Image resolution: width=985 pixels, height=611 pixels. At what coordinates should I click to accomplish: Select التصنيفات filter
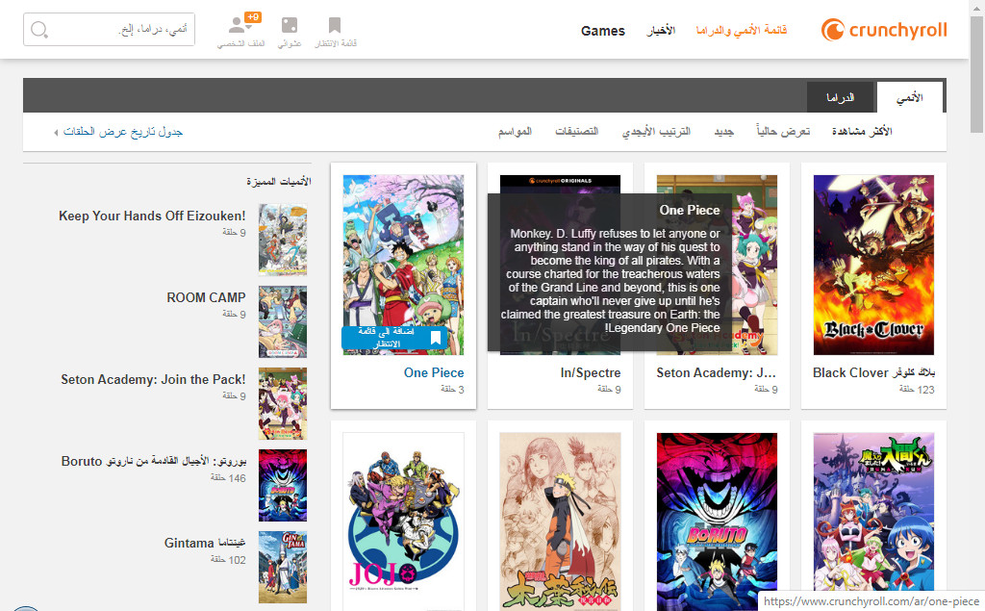[x=576, y=132]
